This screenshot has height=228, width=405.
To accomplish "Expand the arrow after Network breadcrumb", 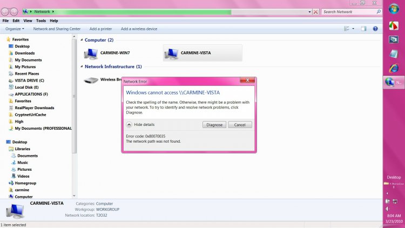I will tap(53, 12).
